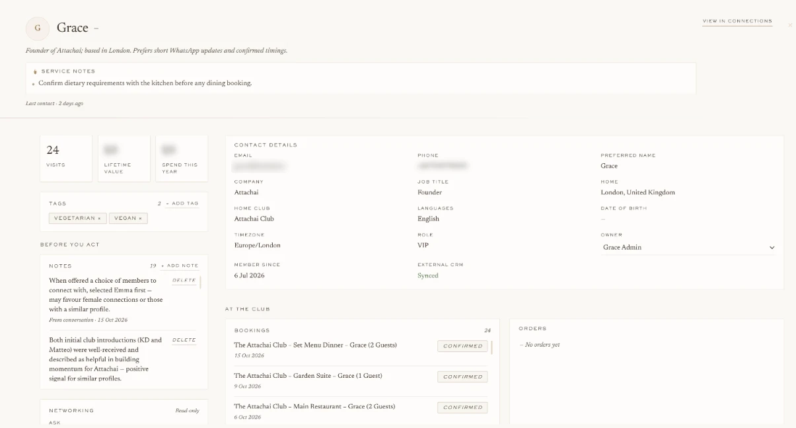This screenshot has width=796, height=428.
Task: Open the Owner dropdown showing Grace Admin
Action: (x=688, y=247)
